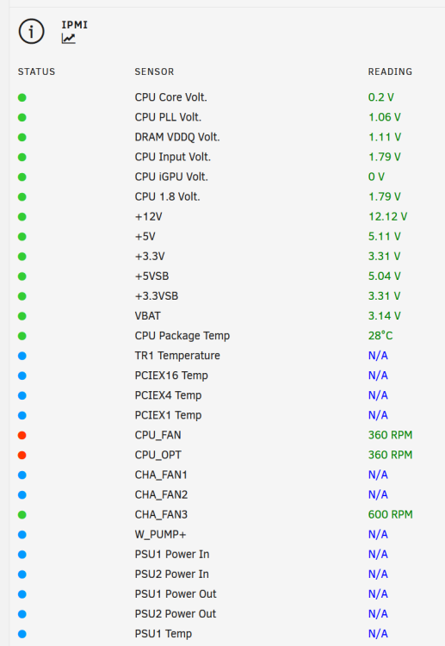
Task: Open the IPMI chart graph icon
Action: 68,39
